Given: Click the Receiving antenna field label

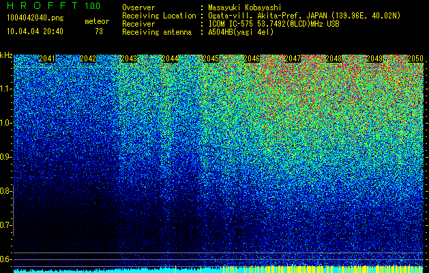Looking at the screenshot, I should pyautogui.click(x=157, y=32).
